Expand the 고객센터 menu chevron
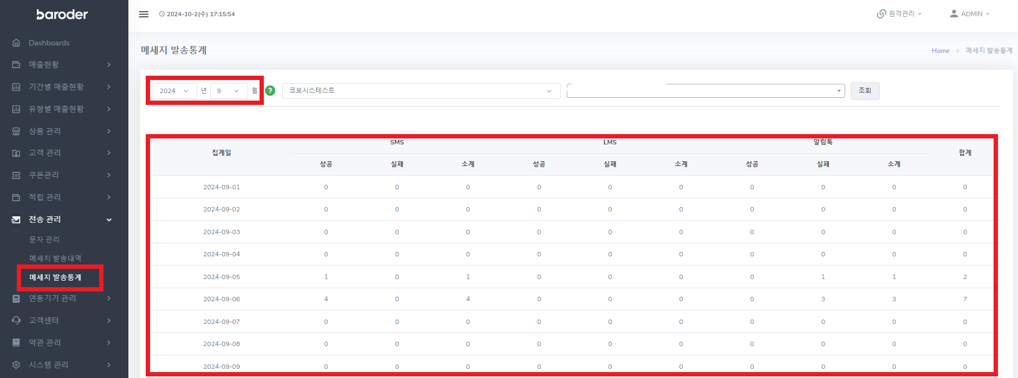Viewport: 1018px width, 378px height. point(109,320)
